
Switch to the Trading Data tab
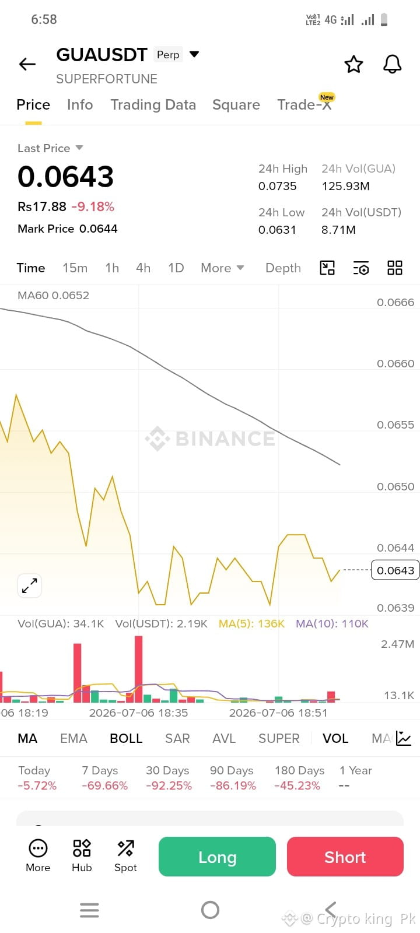153,104
